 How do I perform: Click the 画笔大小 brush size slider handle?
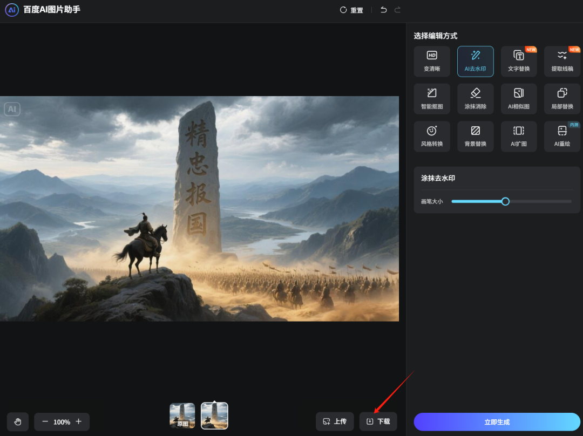505,201
